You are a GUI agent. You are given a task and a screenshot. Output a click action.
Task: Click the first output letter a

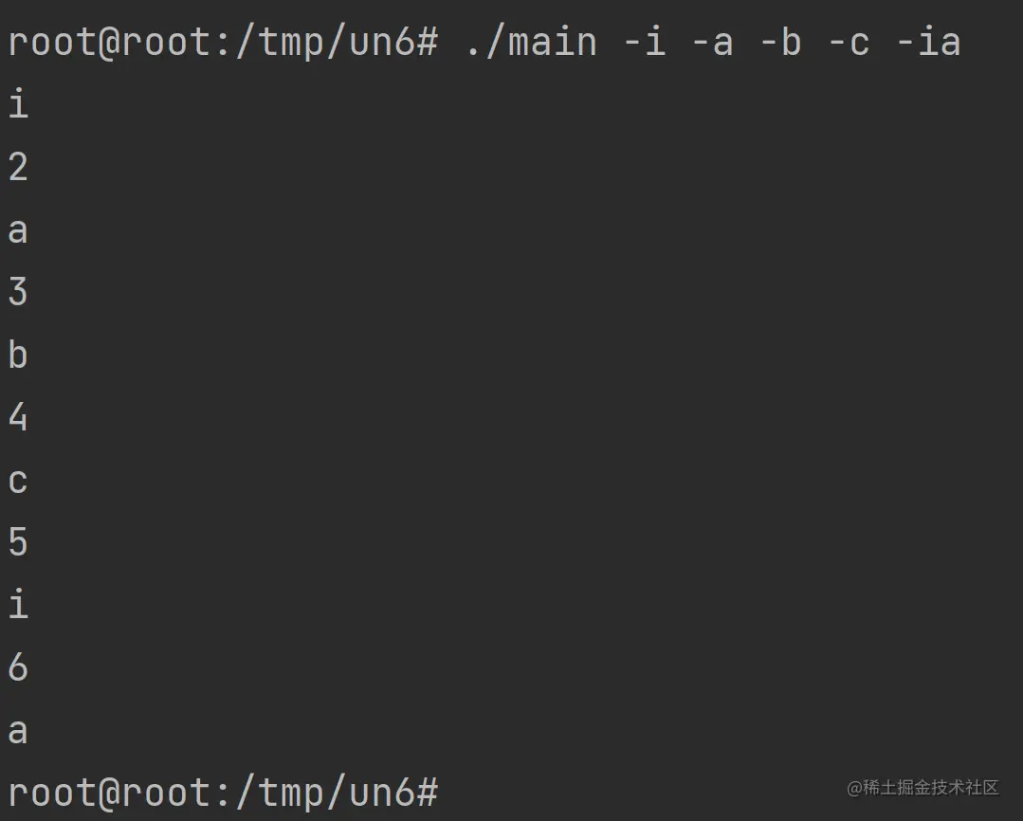coord(18,230)
